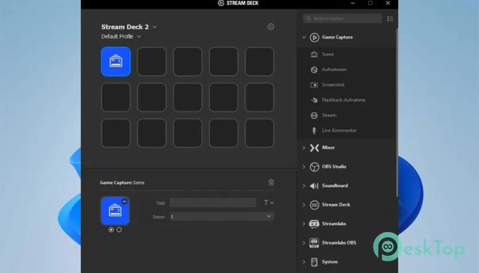Image resolution: width=479 pixels, height=273 pixels.
Task: Click the Live-Kommentar microphone icon
Action: [x=314, y=130]
